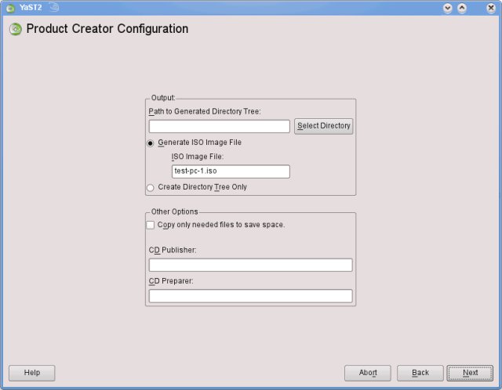Click the ISO Image File label
The height and width of the screenshot is (390, 502).
(x=198, y=157)
